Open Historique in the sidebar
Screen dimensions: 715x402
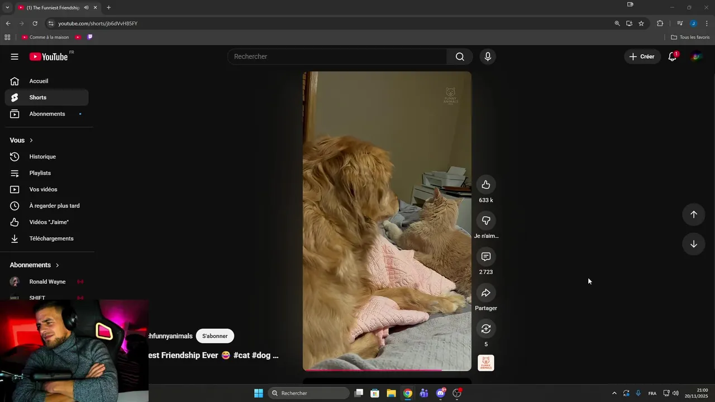pyautogui.click(x=47, y=157)
